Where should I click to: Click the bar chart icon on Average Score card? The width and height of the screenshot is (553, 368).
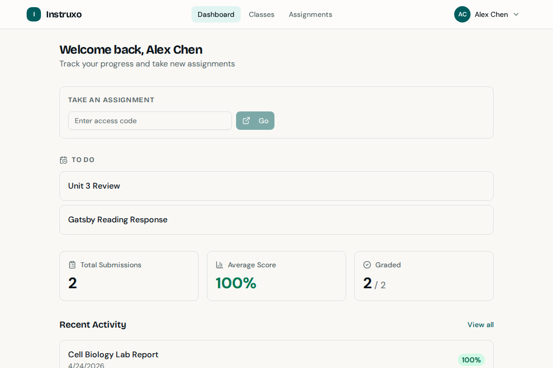click(219, 265)
